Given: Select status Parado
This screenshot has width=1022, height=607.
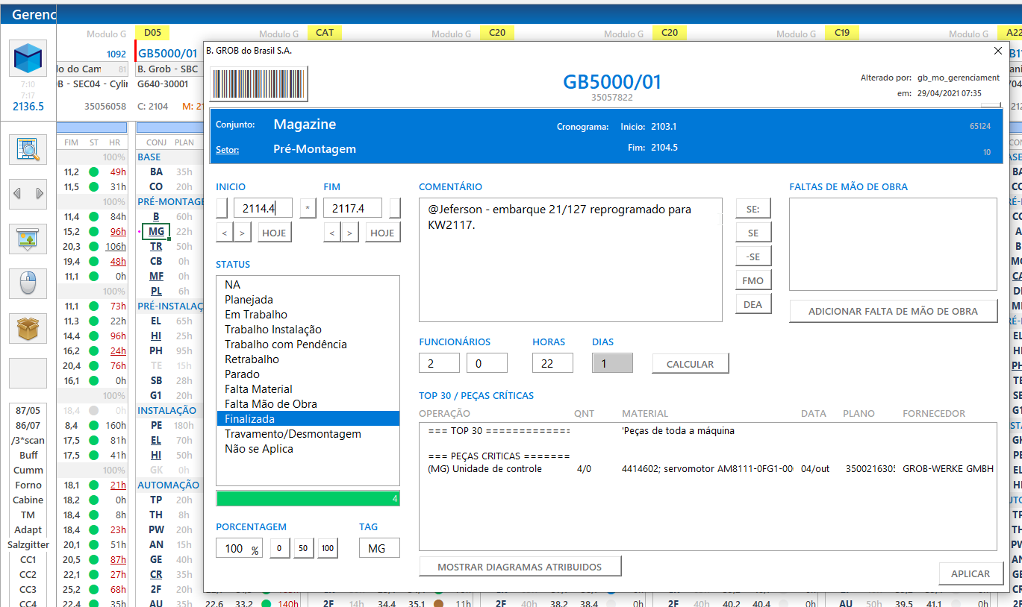Looking at the screenshot, I should (x=308, y=374).
